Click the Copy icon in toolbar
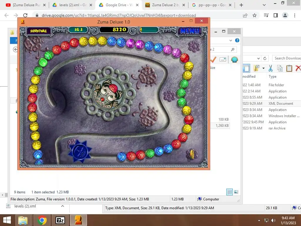 (280, 68)
